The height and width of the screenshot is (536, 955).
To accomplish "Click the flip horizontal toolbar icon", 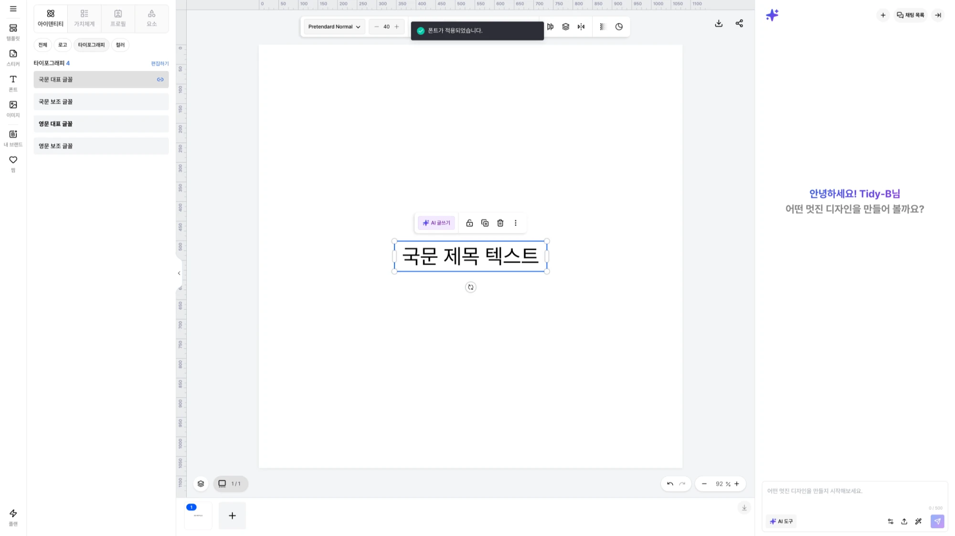I will coord(581,27).
